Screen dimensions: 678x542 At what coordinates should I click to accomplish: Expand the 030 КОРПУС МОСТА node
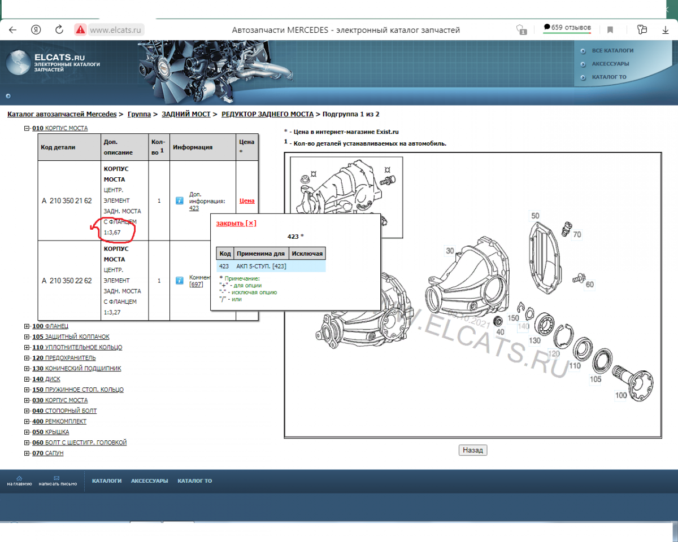coord(27,400)
